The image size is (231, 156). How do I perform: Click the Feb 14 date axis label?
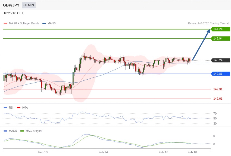103,152
